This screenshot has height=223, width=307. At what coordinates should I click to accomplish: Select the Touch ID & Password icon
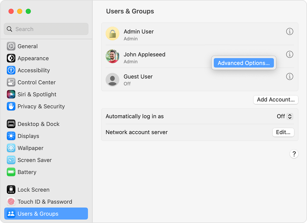[x=11, y=202]
